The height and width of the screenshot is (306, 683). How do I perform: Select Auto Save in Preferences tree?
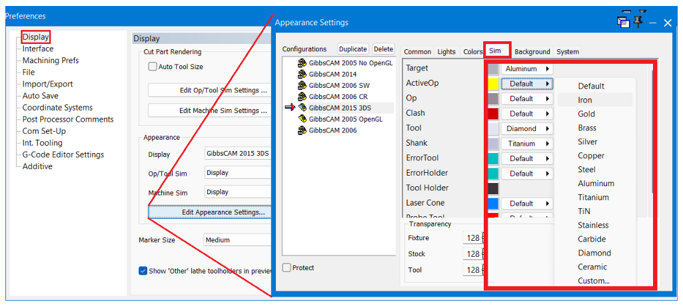point(40,96)
